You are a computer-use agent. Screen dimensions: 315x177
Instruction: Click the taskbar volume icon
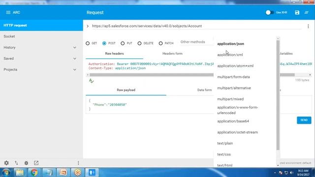click(291, 173)
